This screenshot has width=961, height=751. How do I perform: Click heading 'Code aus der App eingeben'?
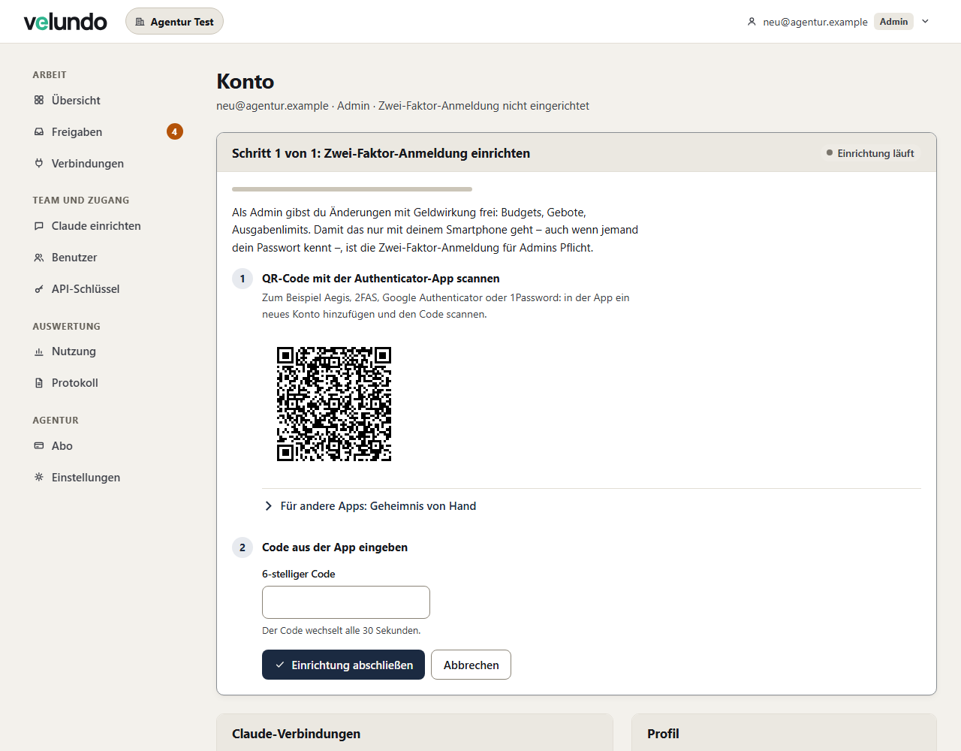pyautogui.click(x=335, y=547)
